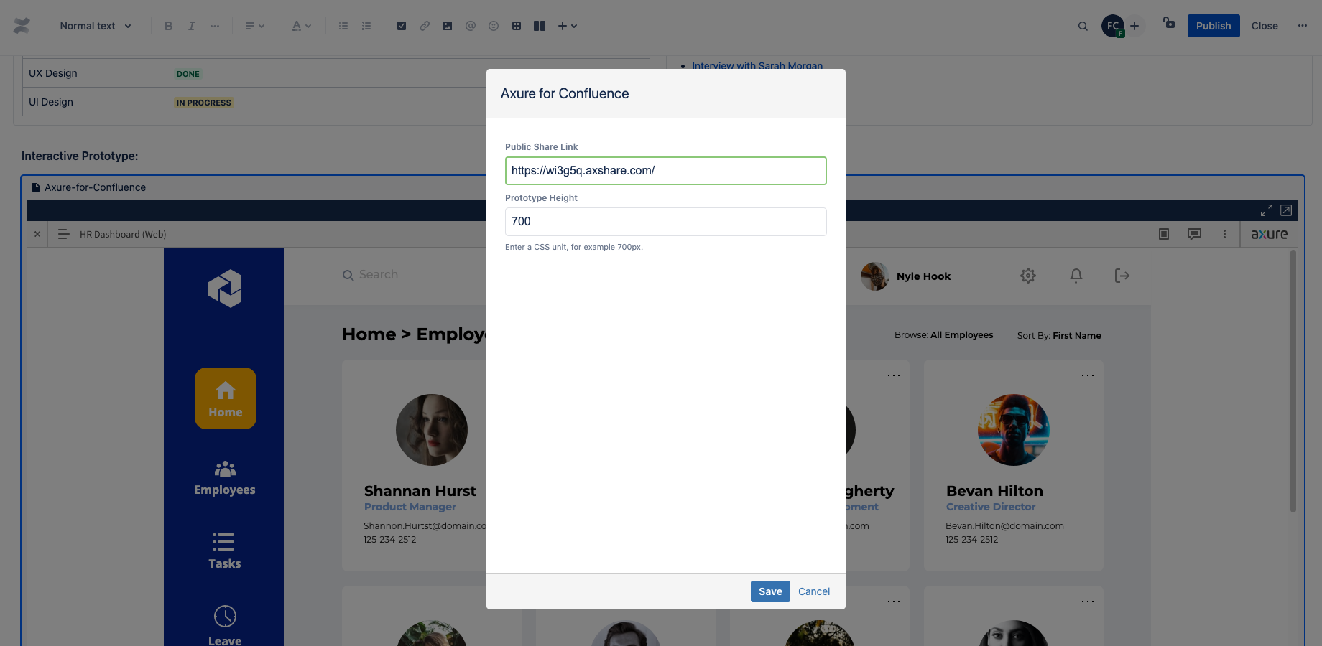Click the FC user avatar
The width and height of the screenshot is (1322, 646).
click(1113, 26)
